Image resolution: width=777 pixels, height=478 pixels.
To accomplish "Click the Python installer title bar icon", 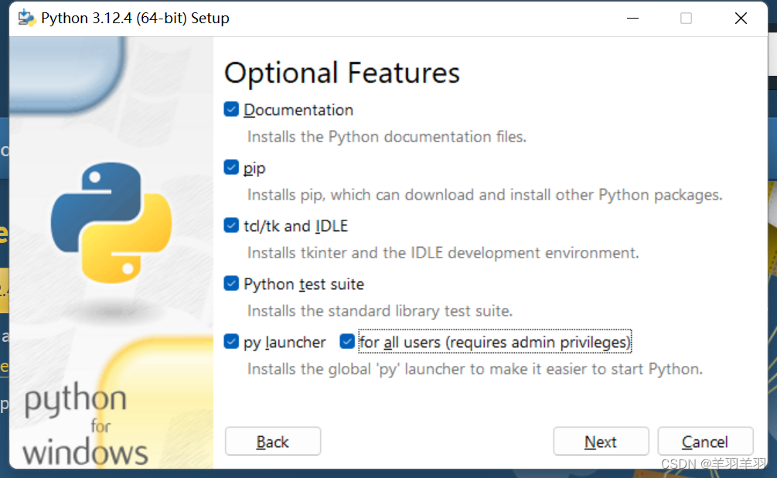I will (27, 19).
